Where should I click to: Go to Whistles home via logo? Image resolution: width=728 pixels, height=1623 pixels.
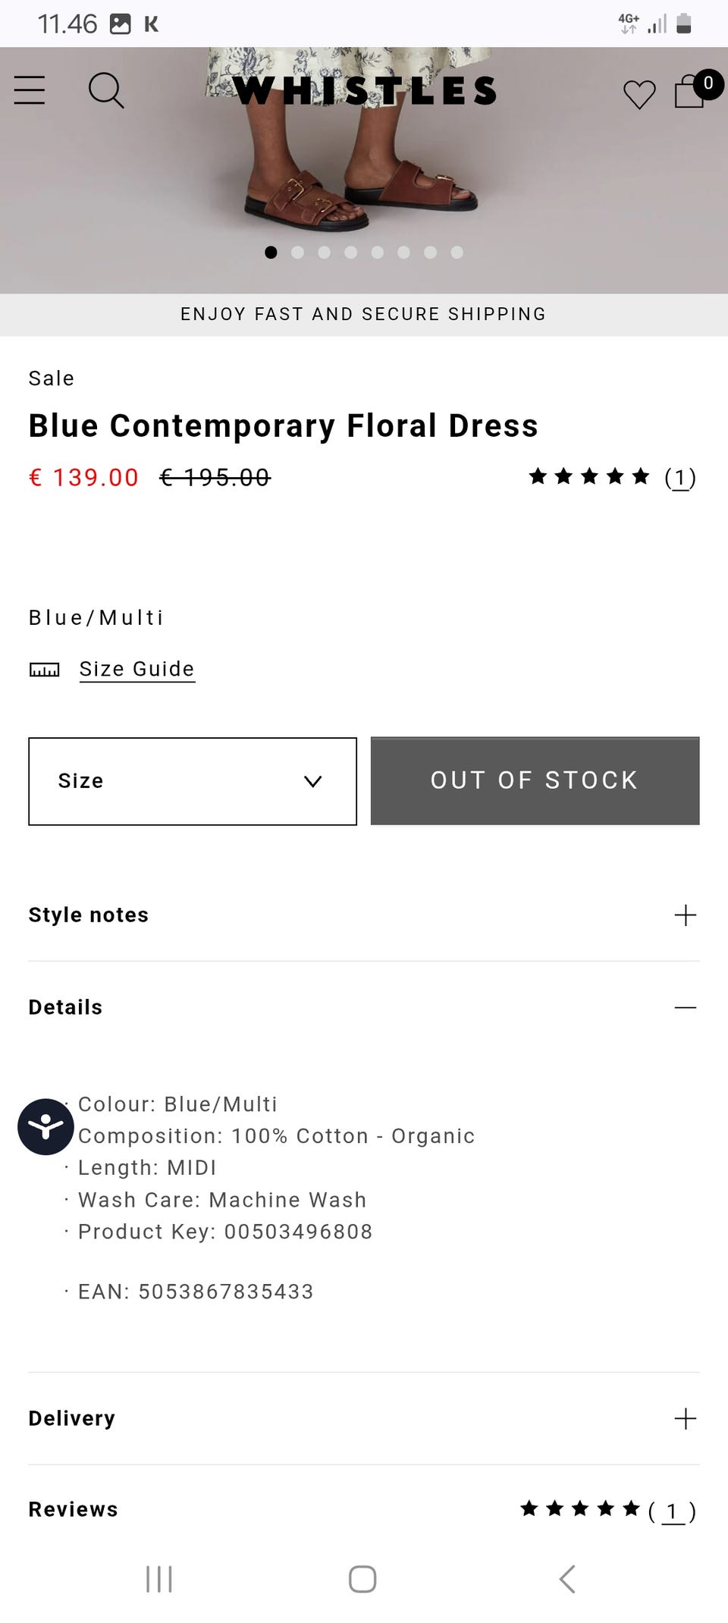tap(364, 91)
